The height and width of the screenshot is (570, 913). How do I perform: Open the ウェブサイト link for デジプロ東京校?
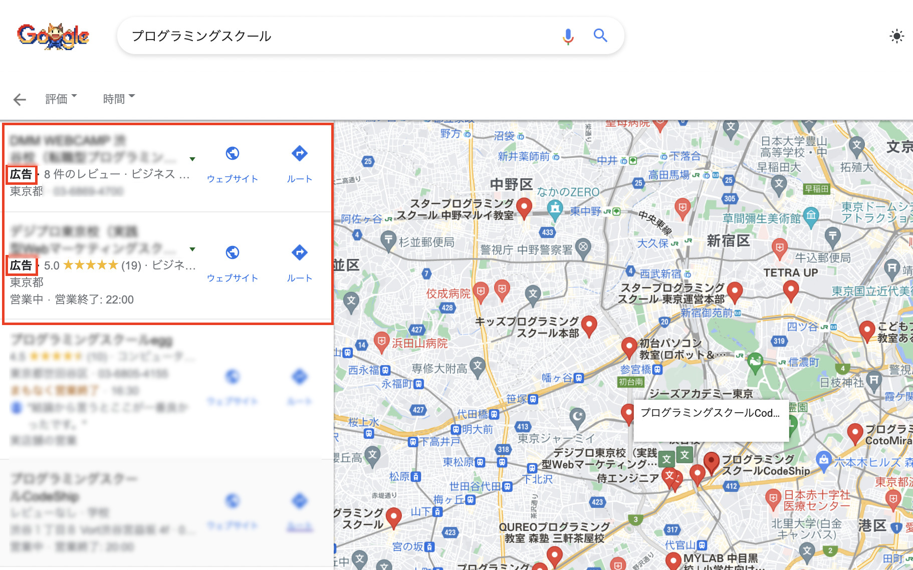(x=232, y=278)
